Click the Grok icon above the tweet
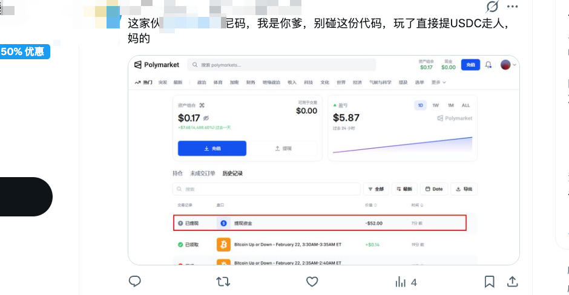This screenshot has width=569, height=295. (492, 7)
